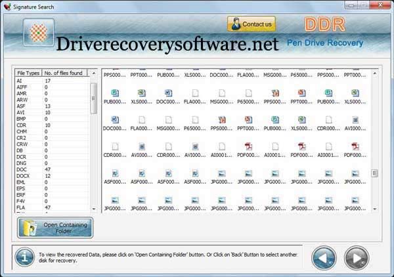Select the CHM file type row
Image resolution: width=394 pixels, height=277 pixels.
52,131
